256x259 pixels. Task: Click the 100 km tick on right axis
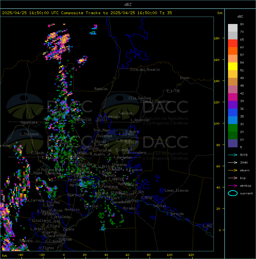[x=217, y=123]
